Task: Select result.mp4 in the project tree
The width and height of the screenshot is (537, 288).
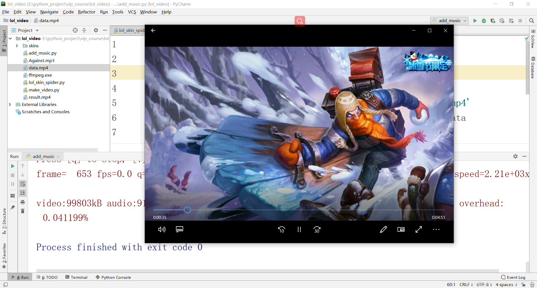Action: 39,97
